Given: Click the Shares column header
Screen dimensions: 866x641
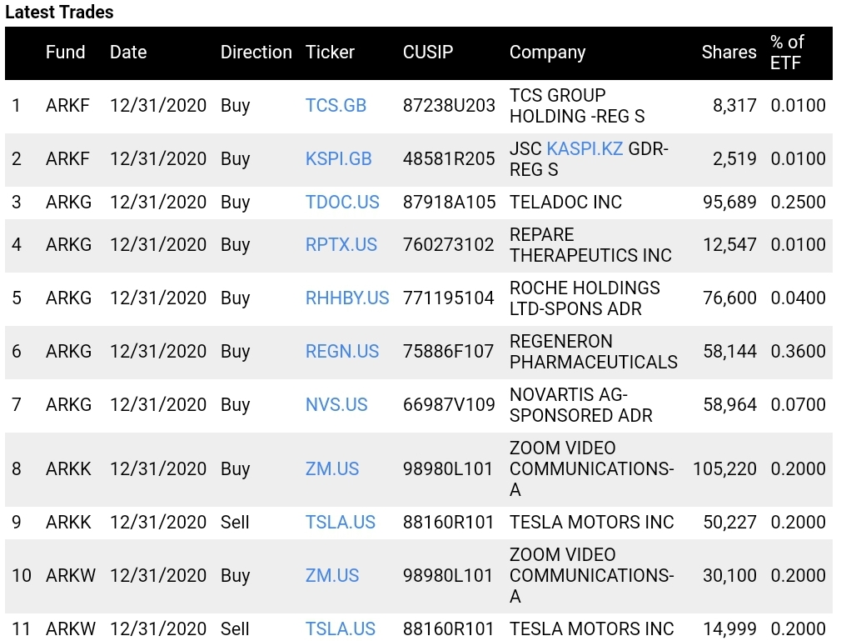Looking at the screenshot, I should [729, 52].
